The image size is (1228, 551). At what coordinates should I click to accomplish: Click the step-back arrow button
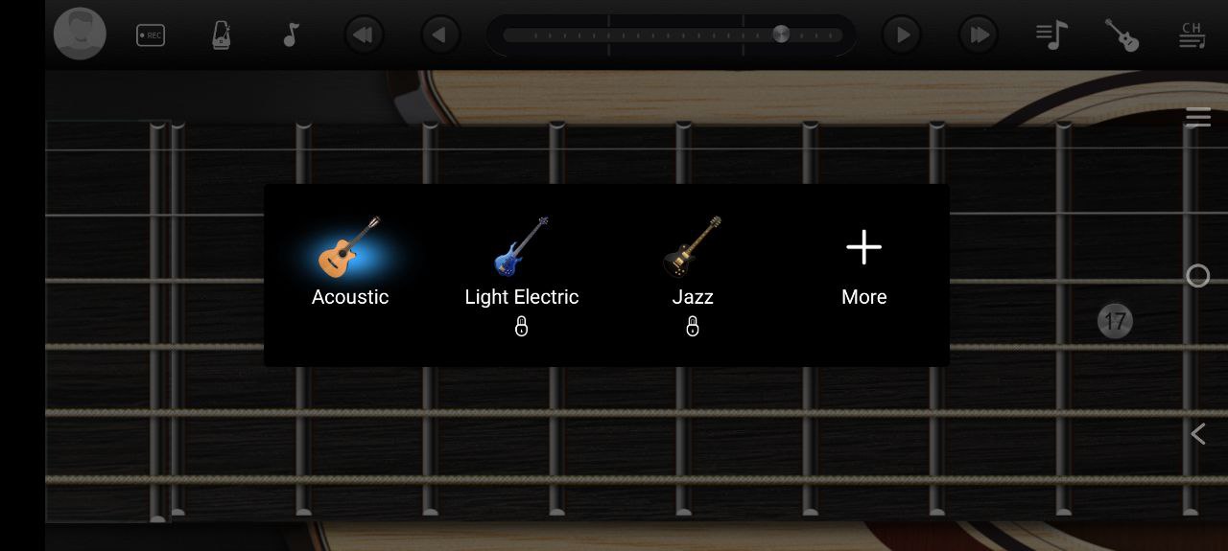(440, 35)
